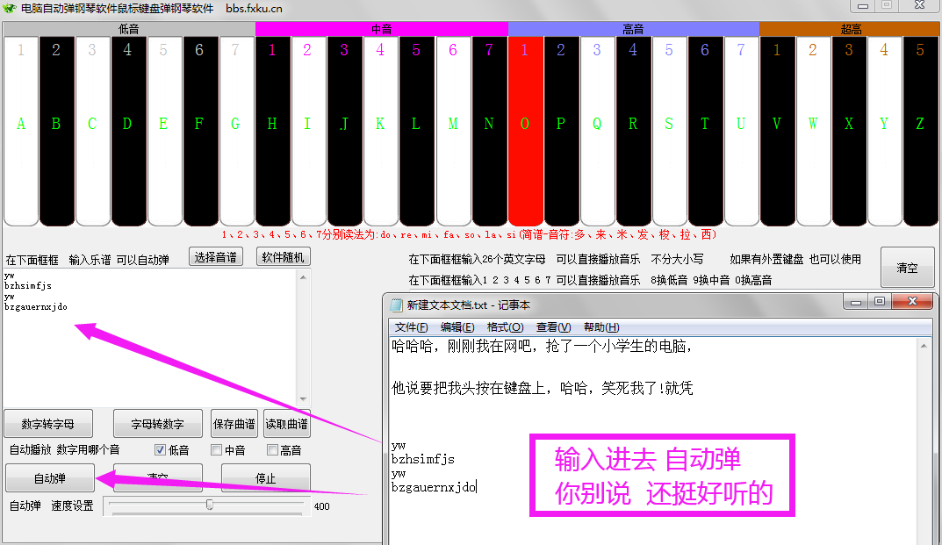Play the black piano key F
Viewport: 942px width, 545px height.
[x=201, y=131]
